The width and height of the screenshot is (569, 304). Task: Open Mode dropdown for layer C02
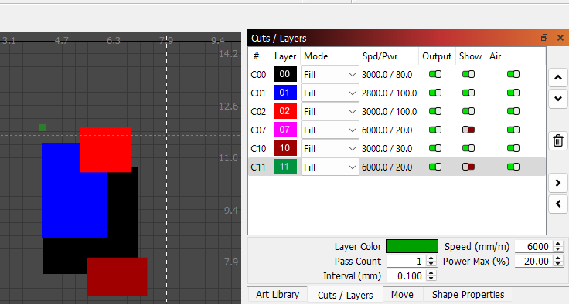coord(329,112)
